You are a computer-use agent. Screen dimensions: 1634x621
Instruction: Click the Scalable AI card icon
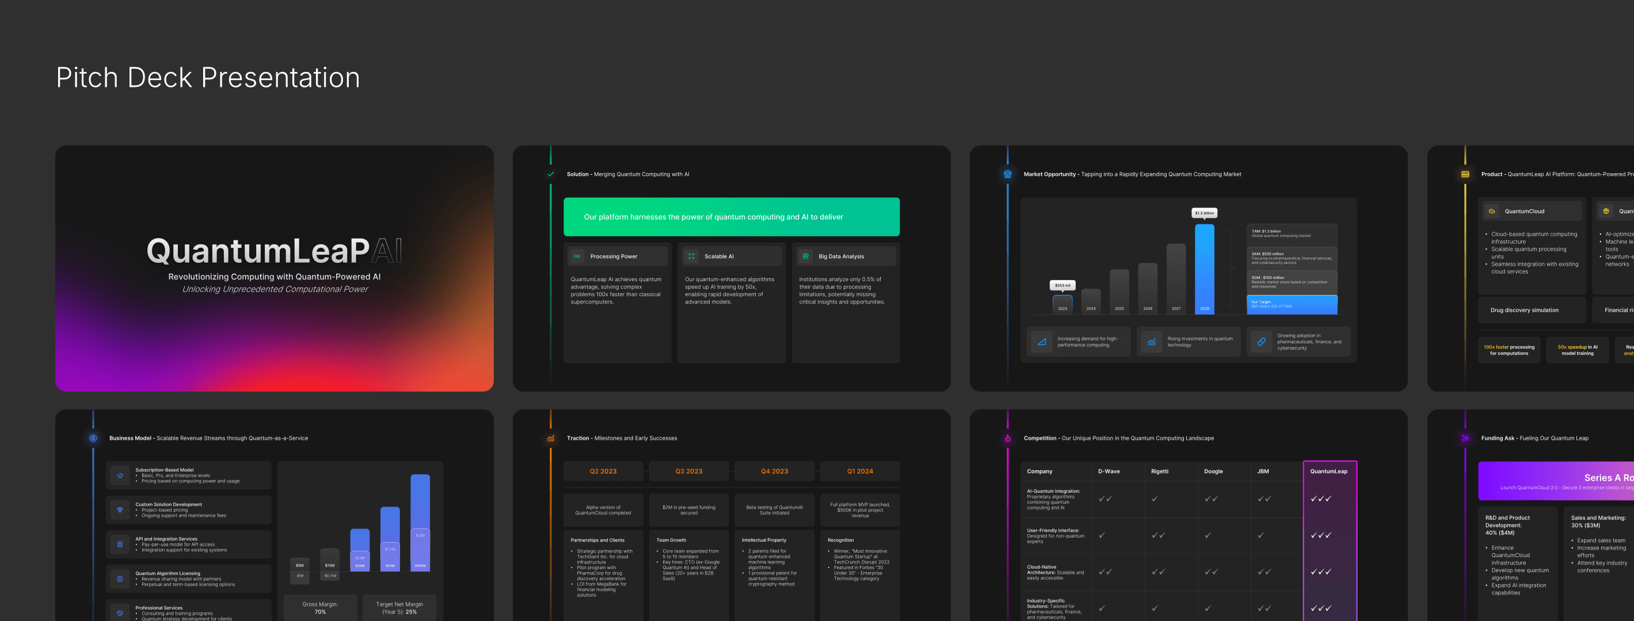(691, 256)
